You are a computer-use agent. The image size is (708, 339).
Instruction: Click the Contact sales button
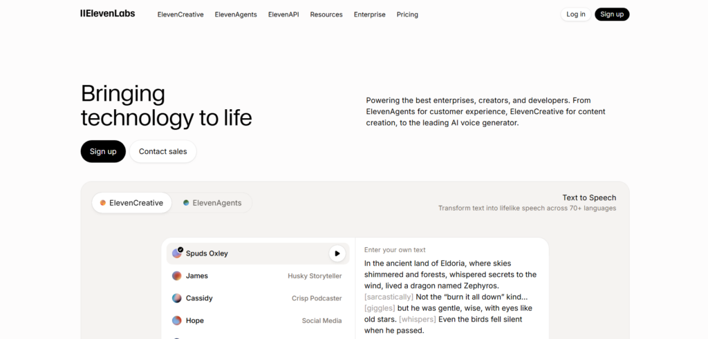tap(163, 151)
